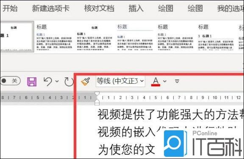
Task: Switch to the 新建选项卡 tab
Action: click(50, 8)
